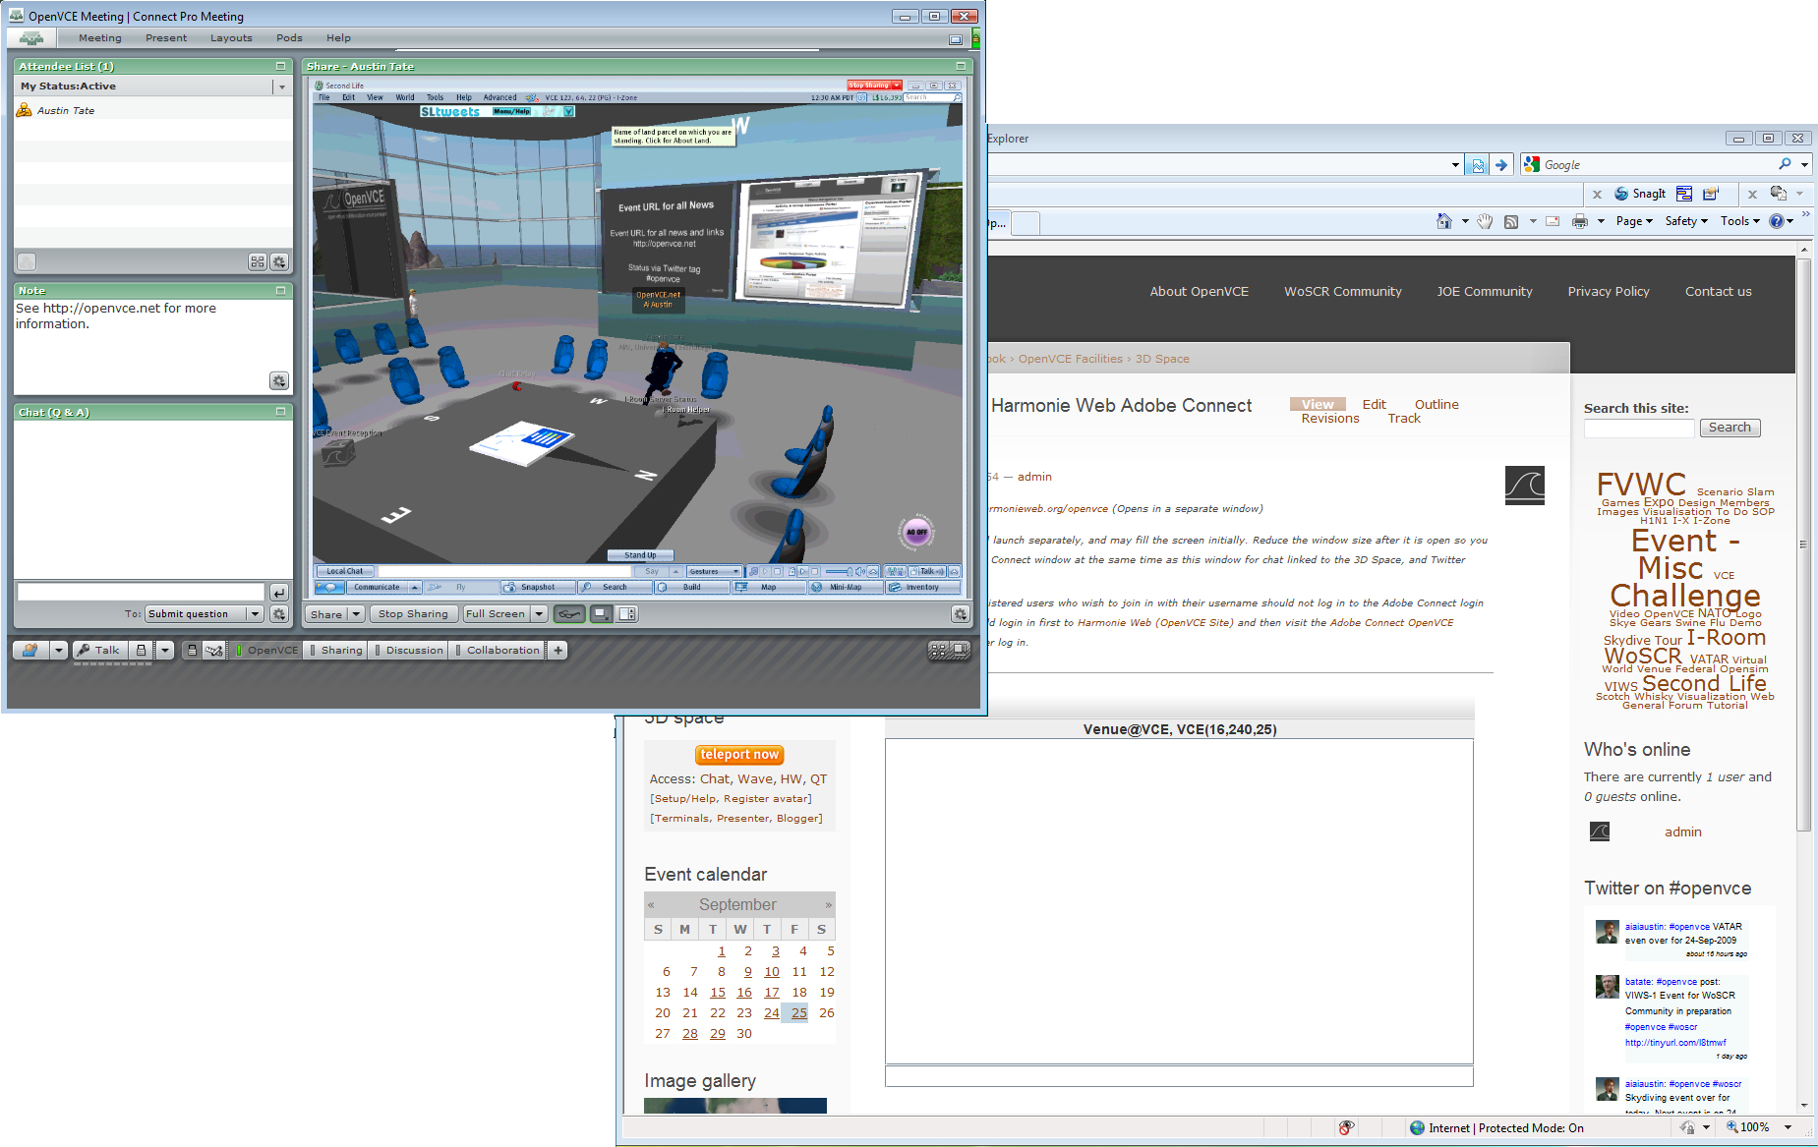The height and width of the screenshot is (1147, 1818).
Task: Click the compatibility view icon in address bar
Action: click(x=1477, y=166)
